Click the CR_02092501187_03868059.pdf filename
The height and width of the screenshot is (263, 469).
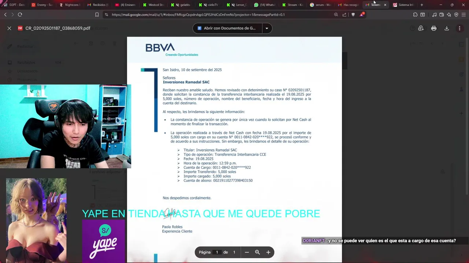(58, 28)
